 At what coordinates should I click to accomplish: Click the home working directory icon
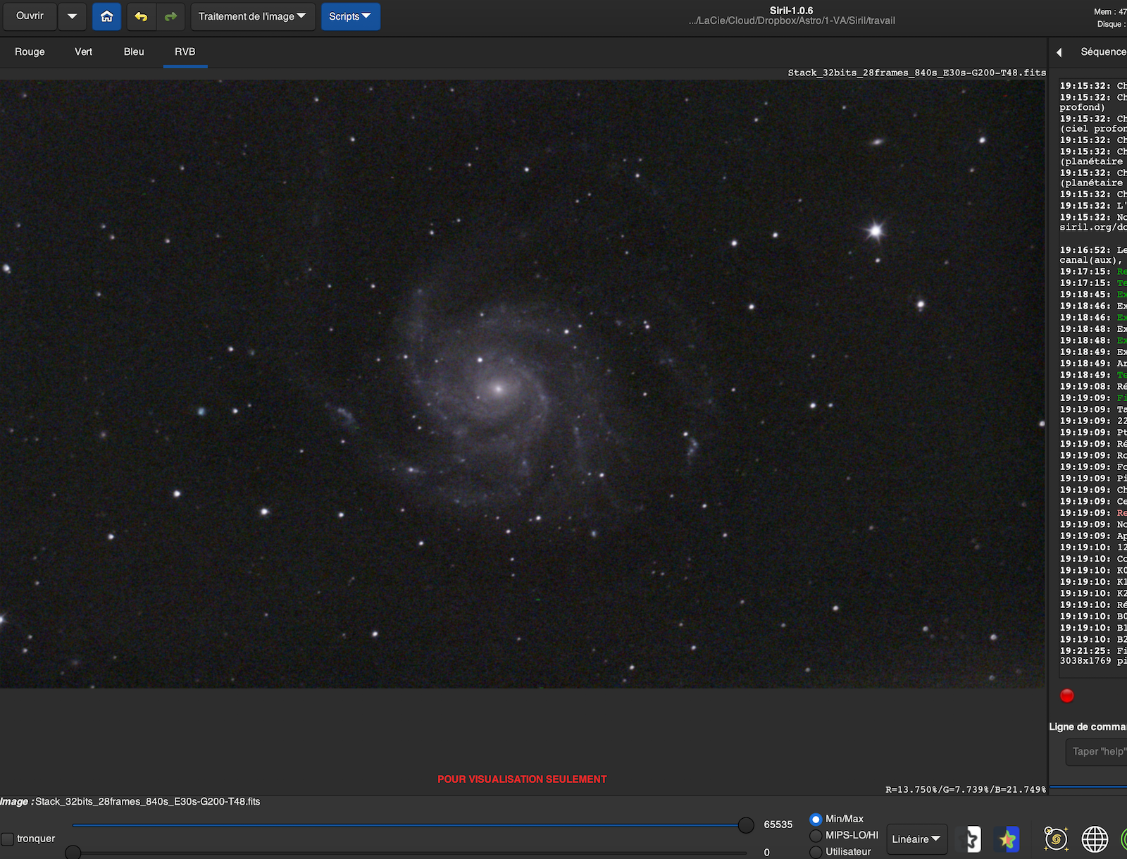[106, 16]
